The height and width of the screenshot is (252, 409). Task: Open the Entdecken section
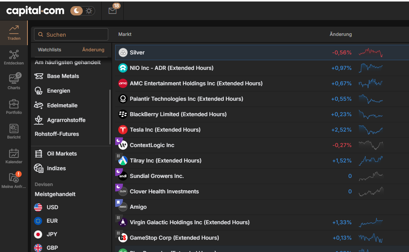pos(14,58)
